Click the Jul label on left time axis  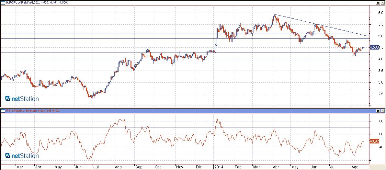pos(96,167)
